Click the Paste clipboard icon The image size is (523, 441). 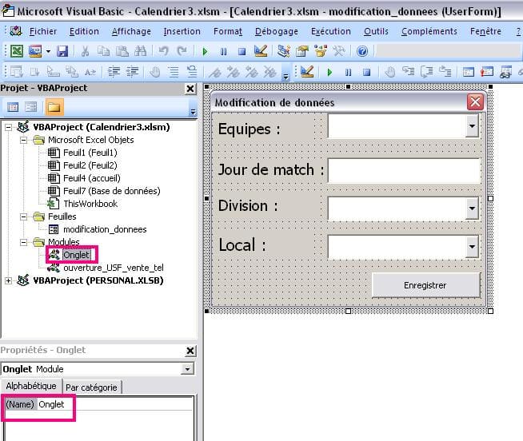point(122,51)
